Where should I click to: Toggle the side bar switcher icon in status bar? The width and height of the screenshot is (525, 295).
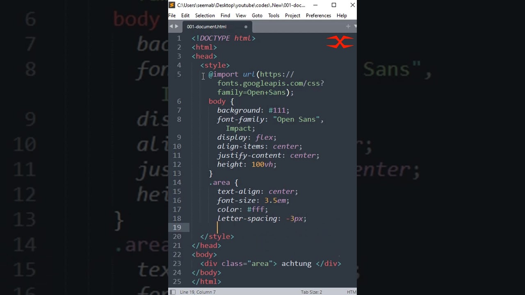tap(173, 292)
